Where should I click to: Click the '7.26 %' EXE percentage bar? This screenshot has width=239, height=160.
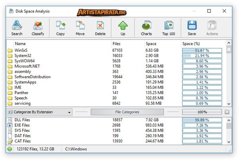pos(202,125)
